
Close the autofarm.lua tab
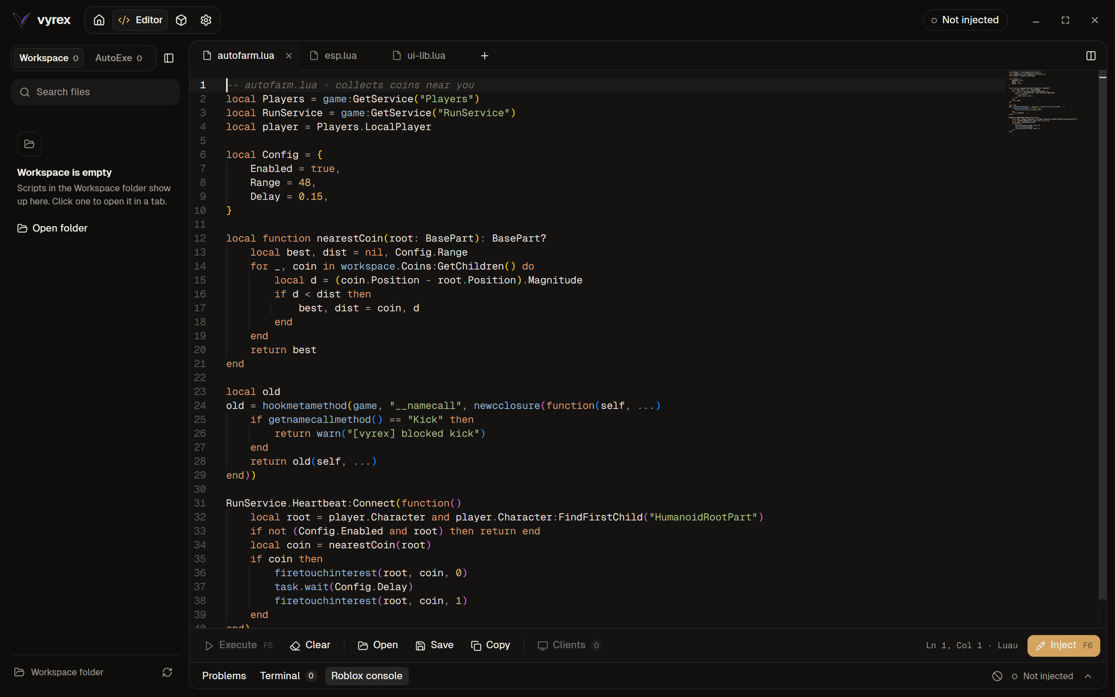point(289,56)
